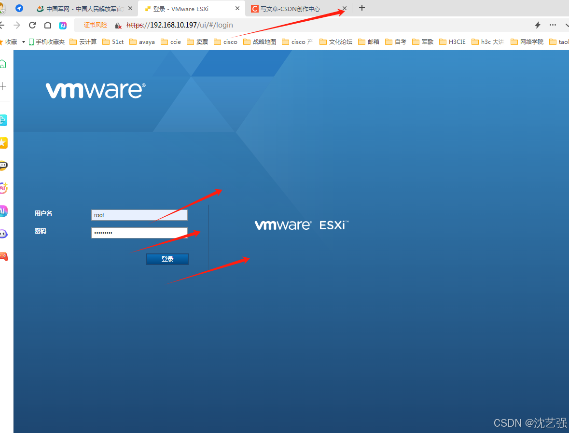Click the sidebar plus add icon

[3, 86]
